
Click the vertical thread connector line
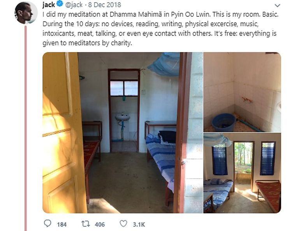[x=26, y=128]
